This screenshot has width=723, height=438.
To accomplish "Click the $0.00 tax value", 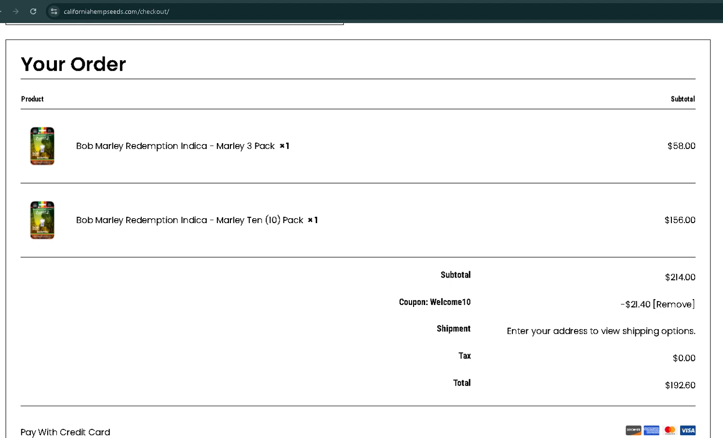I will pyautogui.click(x=684, y=358).
